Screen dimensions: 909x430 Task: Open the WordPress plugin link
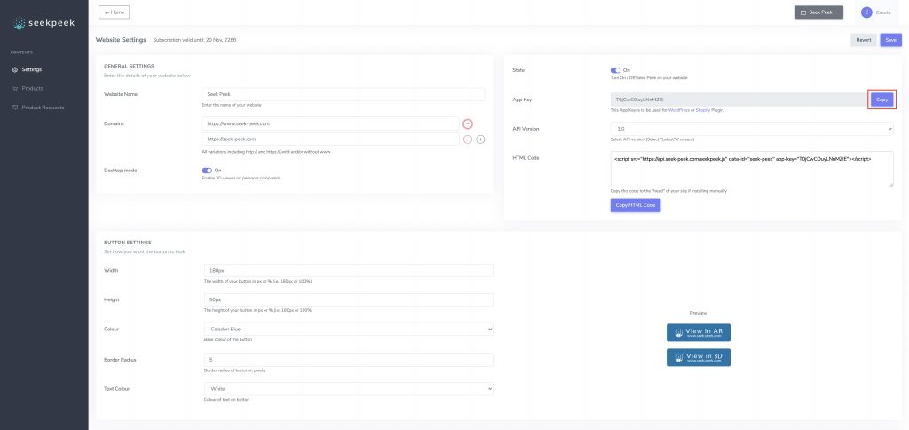coord(678,110)
